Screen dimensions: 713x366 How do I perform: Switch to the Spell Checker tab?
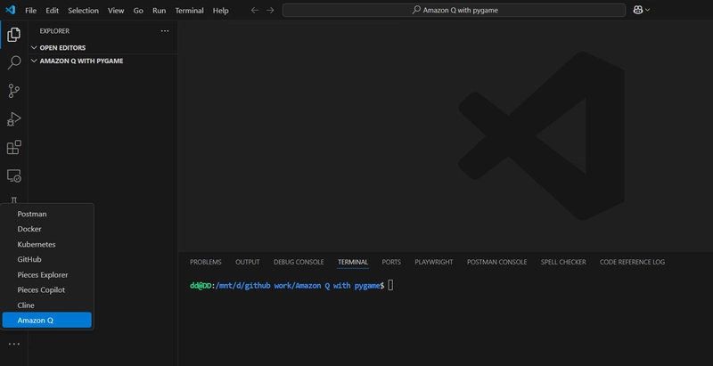(x=563, y=262)
